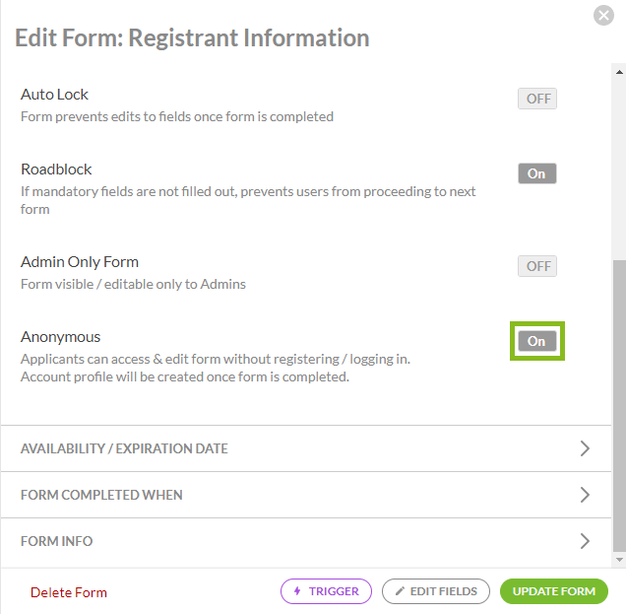Click the Edit Fields button
The width and height of the screenshot is (626, 614).
(x=435, y=591)
